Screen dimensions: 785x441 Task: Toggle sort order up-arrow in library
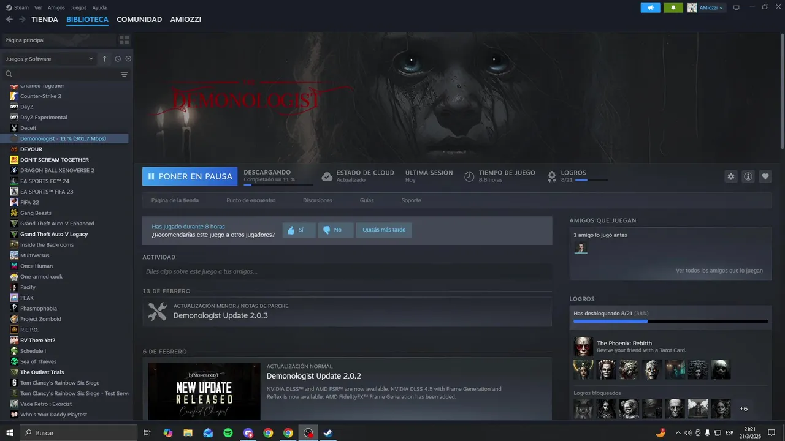click(x=104, y=59)
